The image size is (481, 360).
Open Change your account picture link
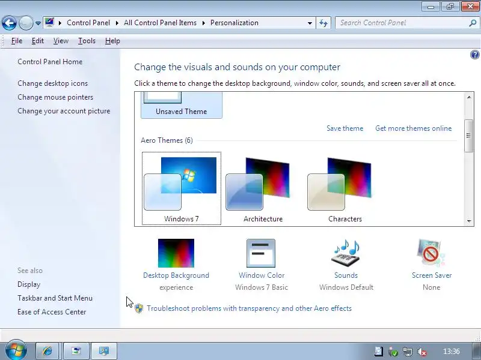pyautogui.click(x=64, y=111)
